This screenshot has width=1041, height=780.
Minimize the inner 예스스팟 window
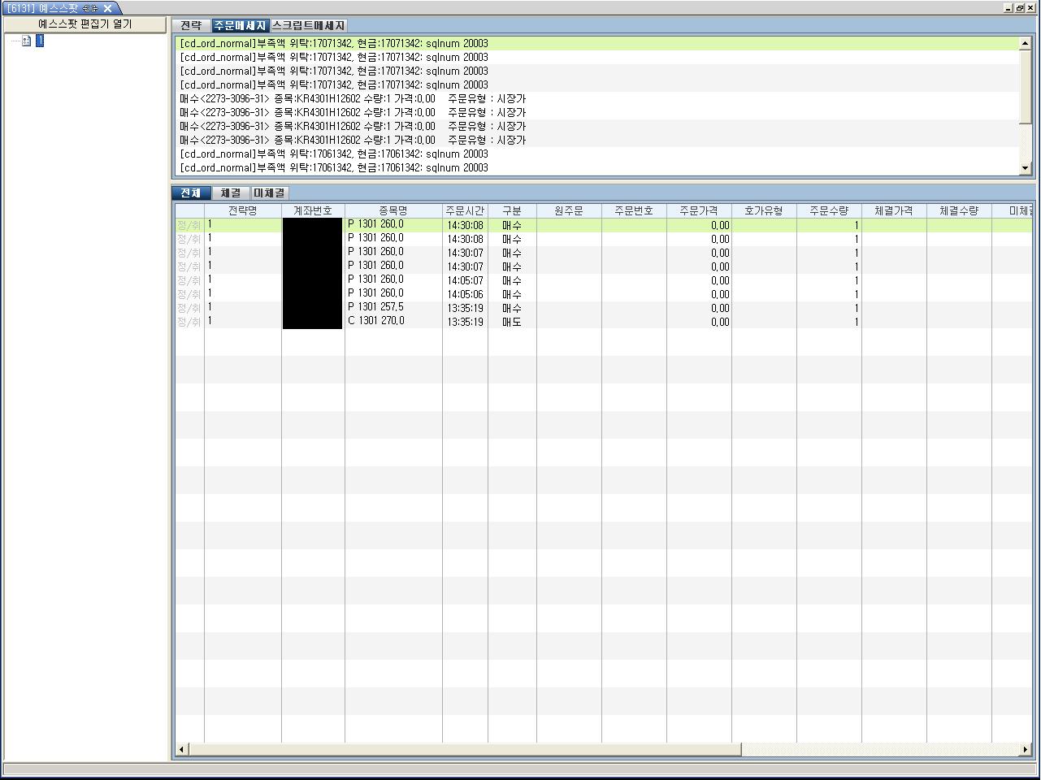coord(1008,8)
